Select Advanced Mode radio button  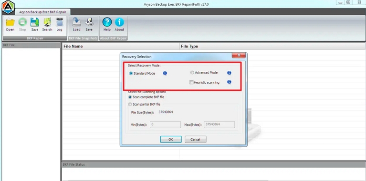192,73
